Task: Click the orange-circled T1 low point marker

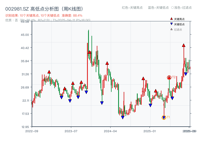Action: pos(164,117)
